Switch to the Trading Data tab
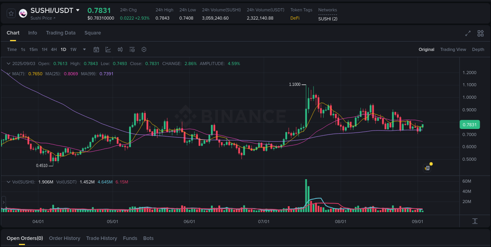 pos(60,33)
